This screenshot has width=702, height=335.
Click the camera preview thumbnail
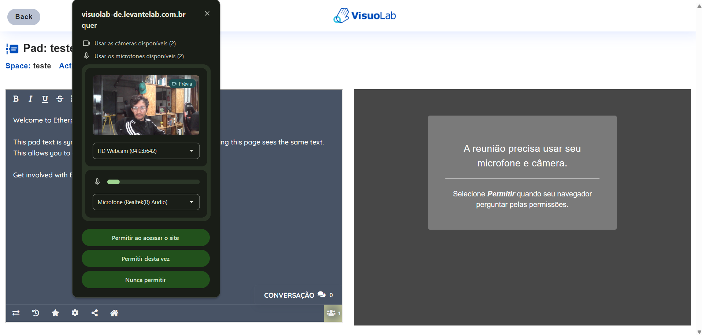pyautogui.click(x=146, y=105)
